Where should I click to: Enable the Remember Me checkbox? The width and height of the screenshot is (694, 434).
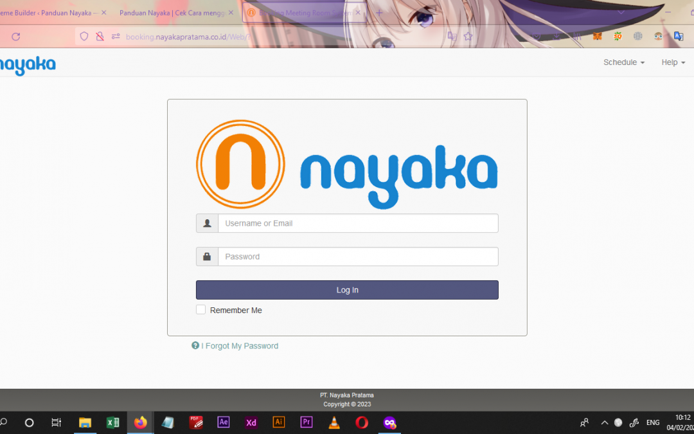point(201,310)
